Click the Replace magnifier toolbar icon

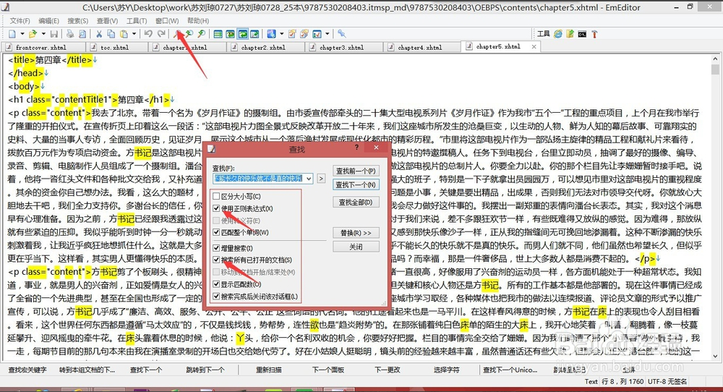point(189,34)
